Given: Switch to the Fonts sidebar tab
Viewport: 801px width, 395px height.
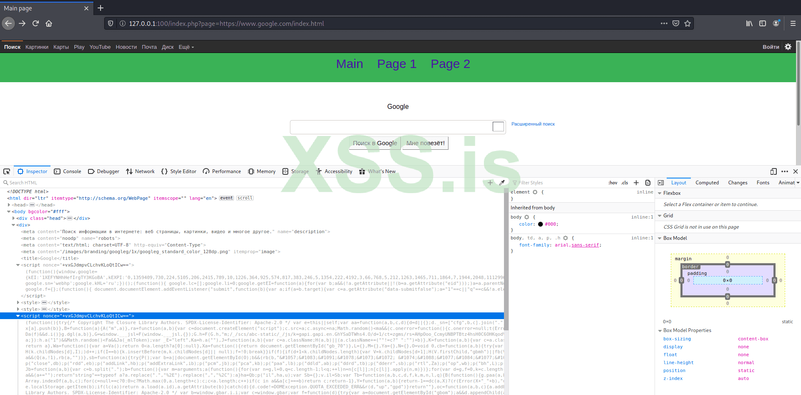Looking at the screenshot, I should click(763, 183).
